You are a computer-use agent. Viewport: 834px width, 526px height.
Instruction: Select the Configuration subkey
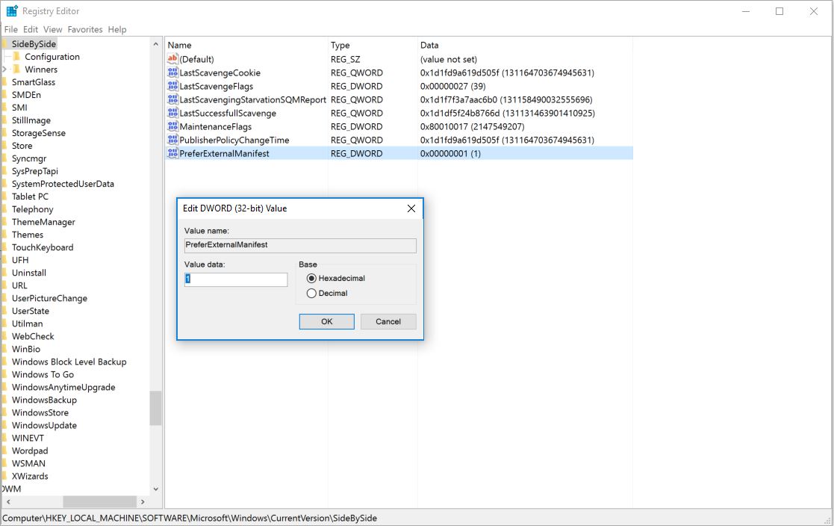[x=52, y=57]
